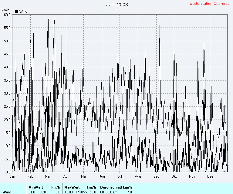
Task: Click the black Wind legend swatch
Action: tap(17, 12)
